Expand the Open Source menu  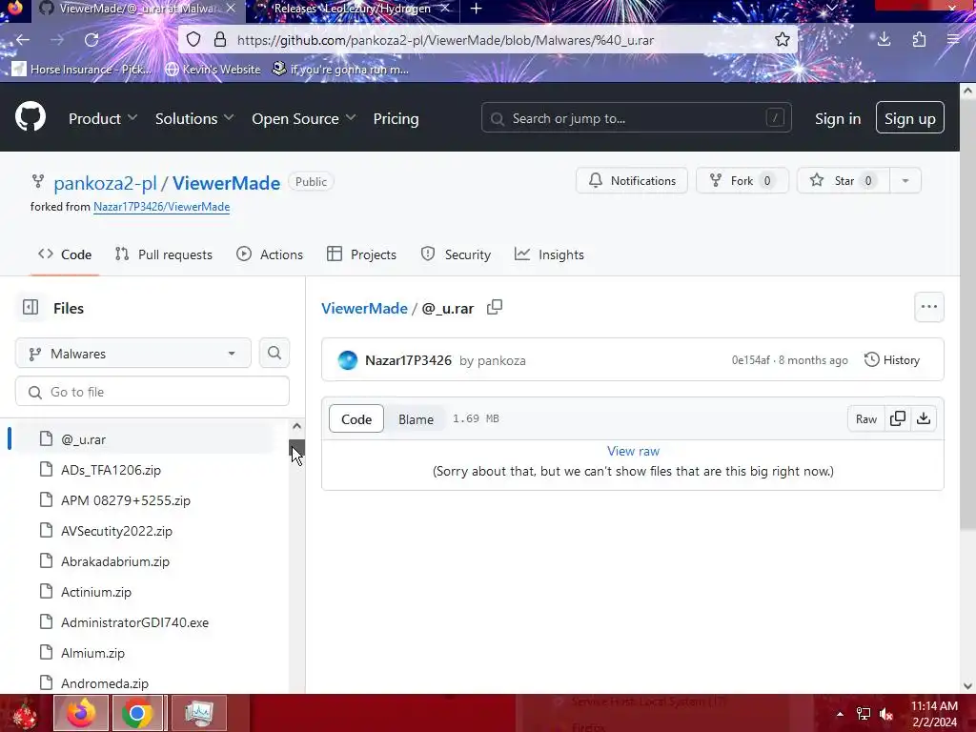click(304, 118)
